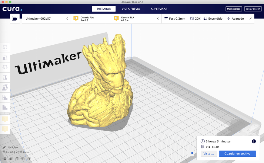Viewport: 264px width, 163px height.
Task: Click Iniciar sesión button
Action: click(x=253, y=9)
